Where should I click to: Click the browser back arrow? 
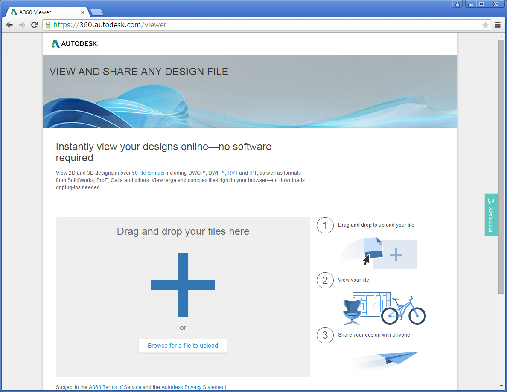pyautogui.click(x=9, y=25)
